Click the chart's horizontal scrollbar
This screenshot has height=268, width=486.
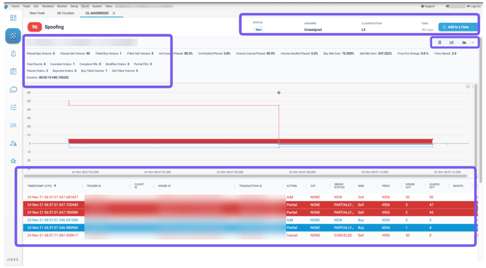[x=245, y=176]
